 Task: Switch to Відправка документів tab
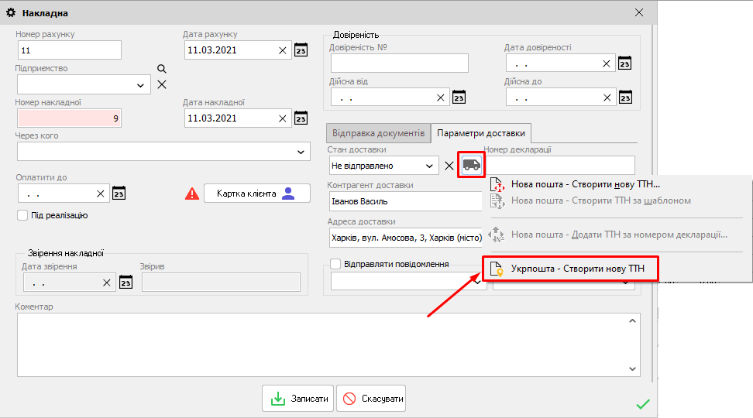pos(377,133)
